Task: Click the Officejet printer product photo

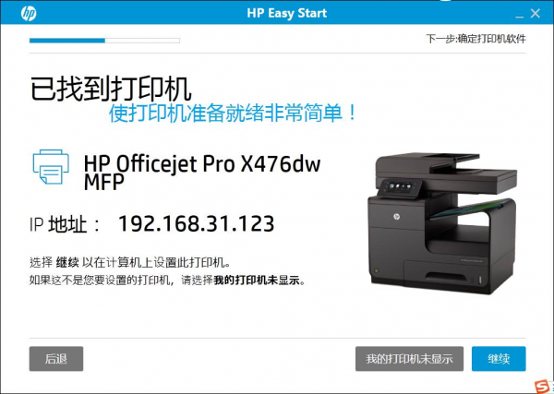Action: (x=441, y=223)
